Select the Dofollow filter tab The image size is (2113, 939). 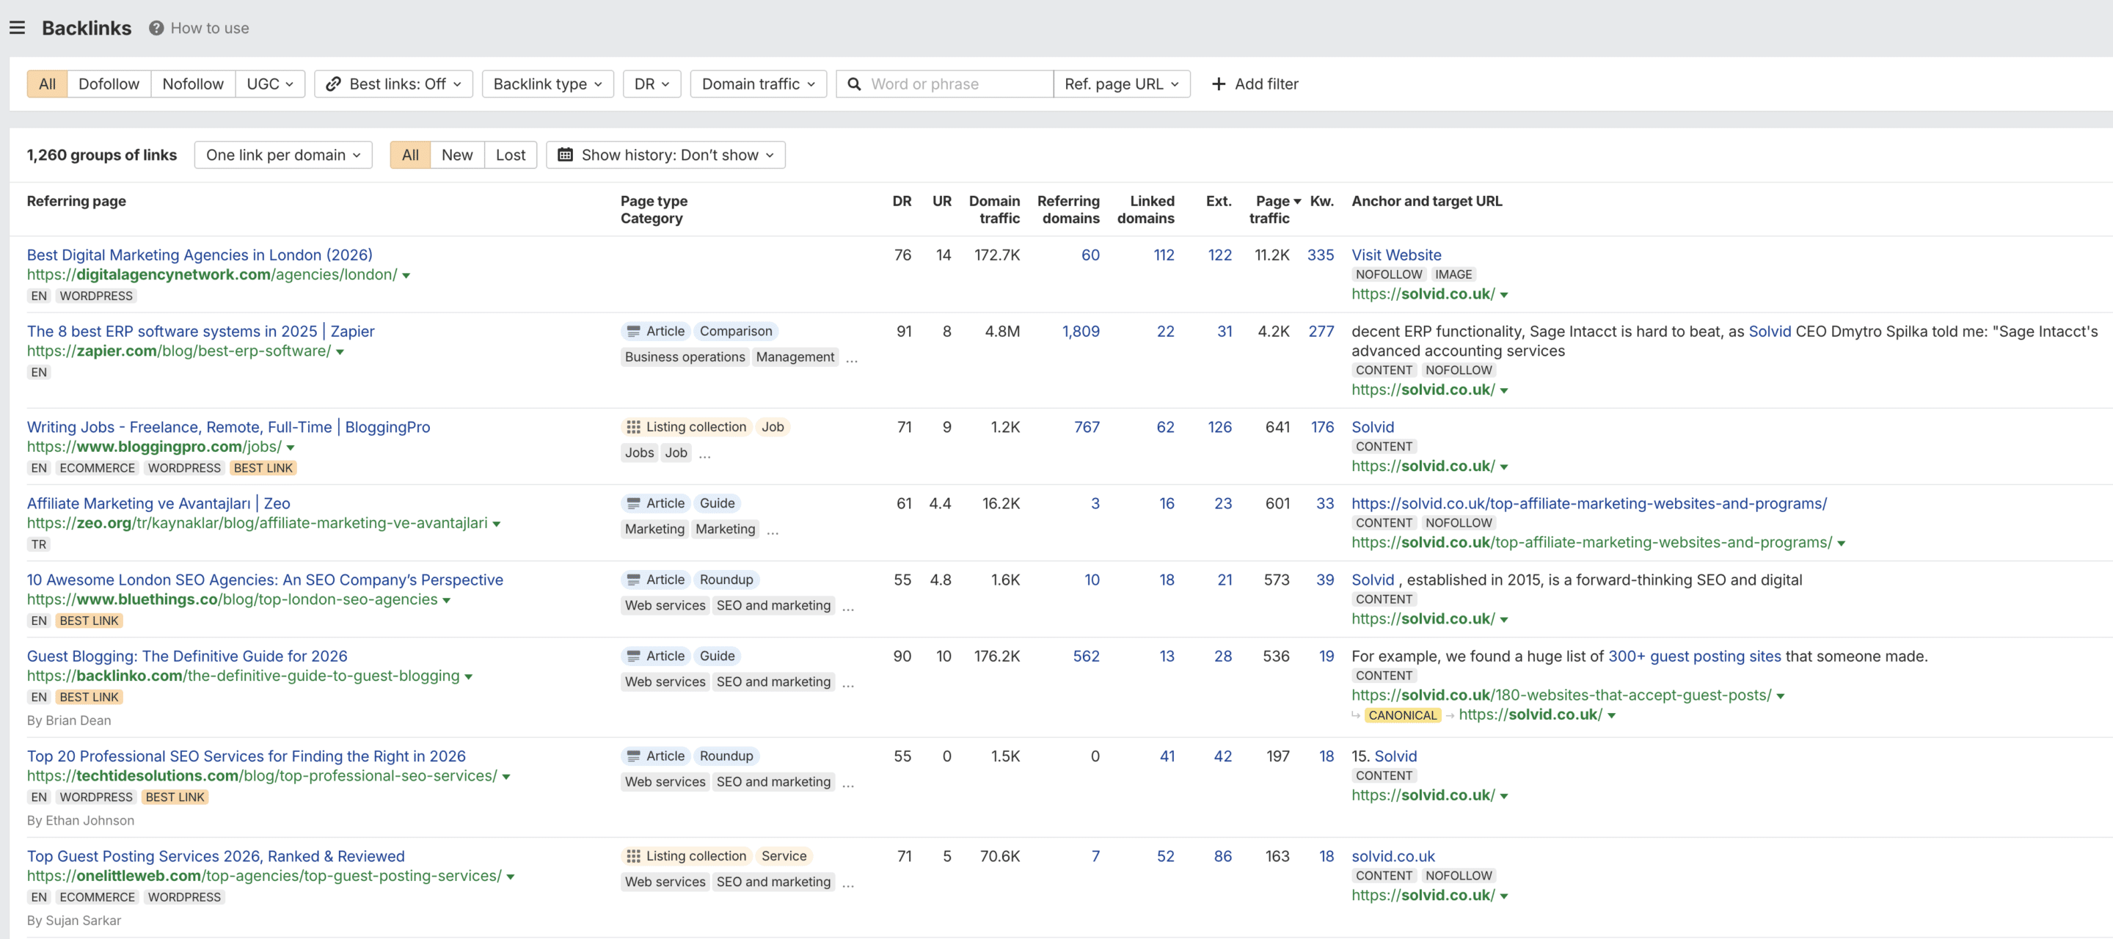(109, 84)
